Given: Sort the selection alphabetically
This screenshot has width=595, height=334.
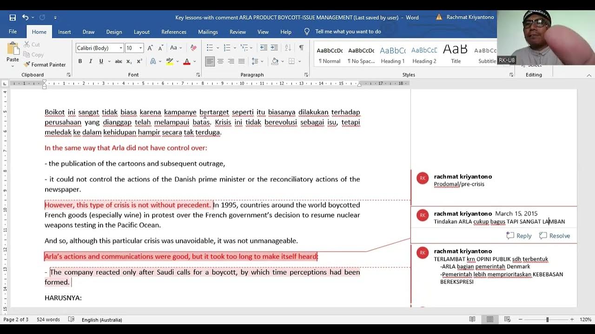Looking at the screenshot, I should tap(288, 48).
